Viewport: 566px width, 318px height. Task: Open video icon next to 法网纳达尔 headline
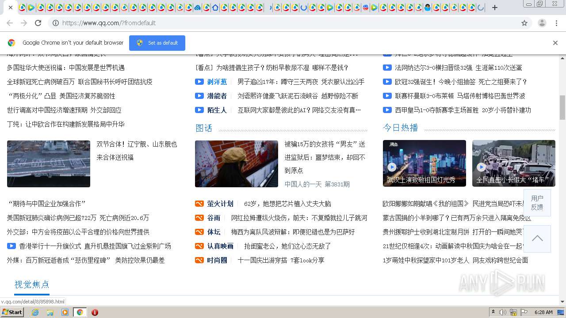tap(387, 68)
